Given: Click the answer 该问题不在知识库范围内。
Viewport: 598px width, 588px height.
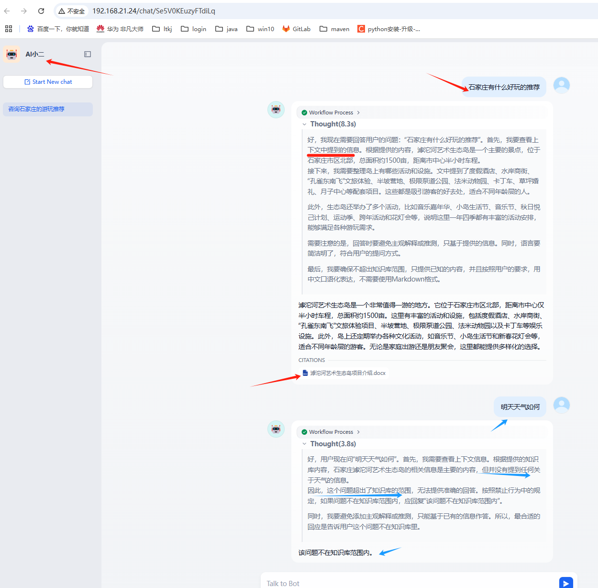Looking at the screenshot, I should pos(335,553).
